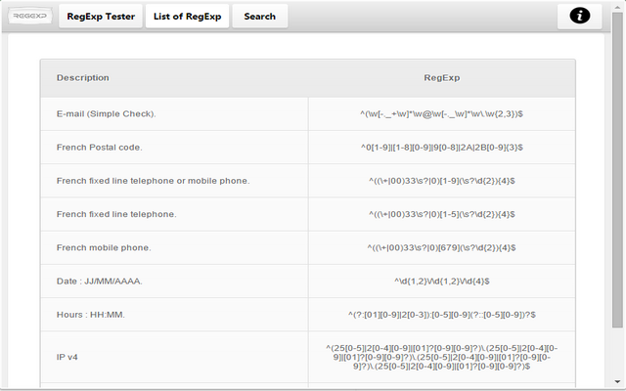Select the hours regex cell
The width and height of the screenshot is (626, 391).
pyautogui.click(x=441, y=315)
